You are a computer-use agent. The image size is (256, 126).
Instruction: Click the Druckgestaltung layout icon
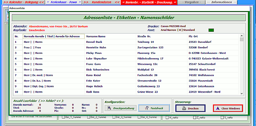109,108
